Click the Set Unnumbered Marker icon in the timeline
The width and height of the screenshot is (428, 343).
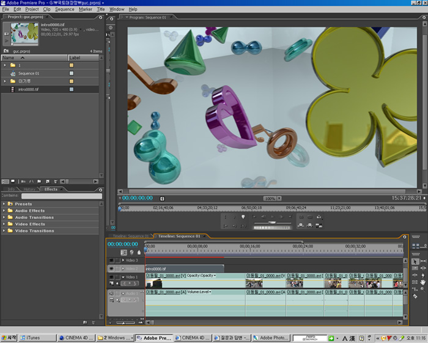coord(139,253)
